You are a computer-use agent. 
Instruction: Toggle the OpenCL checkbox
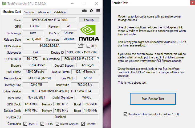[25, 124]
